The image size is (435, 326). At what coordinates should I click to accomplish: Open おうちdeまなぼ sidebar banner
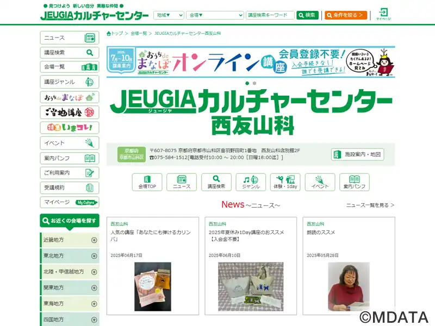(x=70, y=97)
